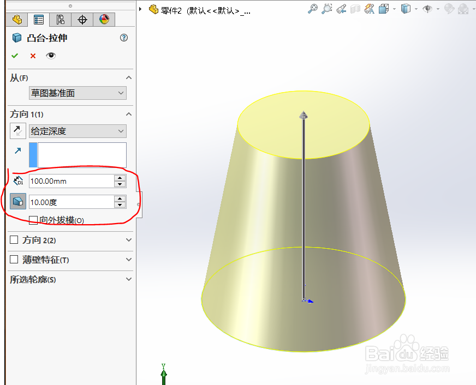476x385 pixels.
Task: Decrease the draft angle with down spinner
Action: 120,205
